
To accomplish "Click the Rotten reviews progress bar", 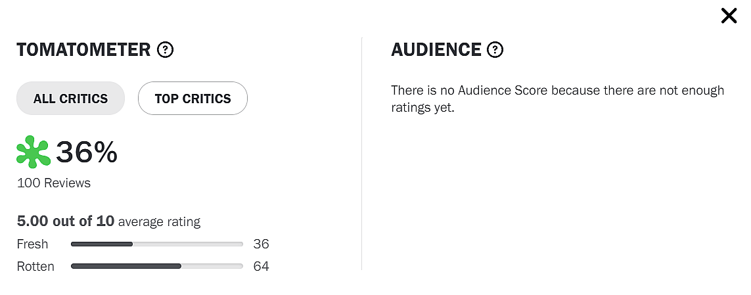I will [156, 267].
